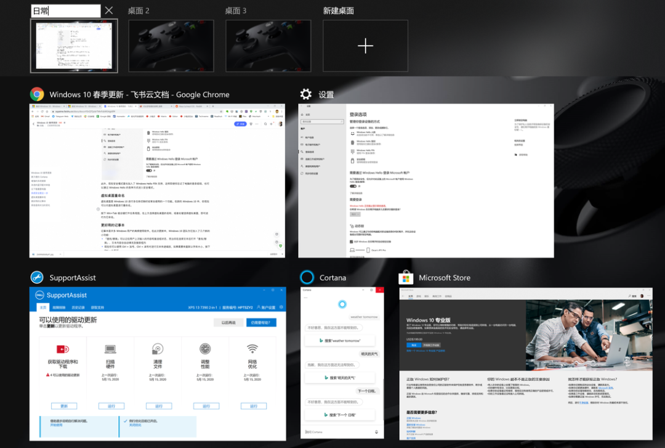Click "weather tomorrow" message bubble in Cortana
Viewport: 665px width, 448px height.
tap(363, 317)
